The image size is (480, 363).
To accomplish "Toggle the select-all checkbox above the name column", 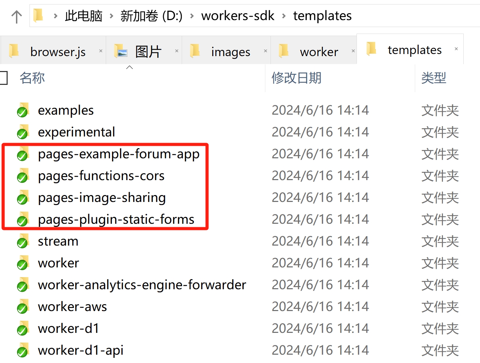I will pos(3,78).
